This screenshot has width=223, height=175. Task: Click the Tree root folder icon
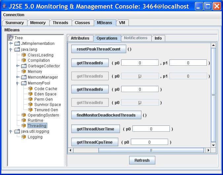pyautogui.click(x=11, y=38)
